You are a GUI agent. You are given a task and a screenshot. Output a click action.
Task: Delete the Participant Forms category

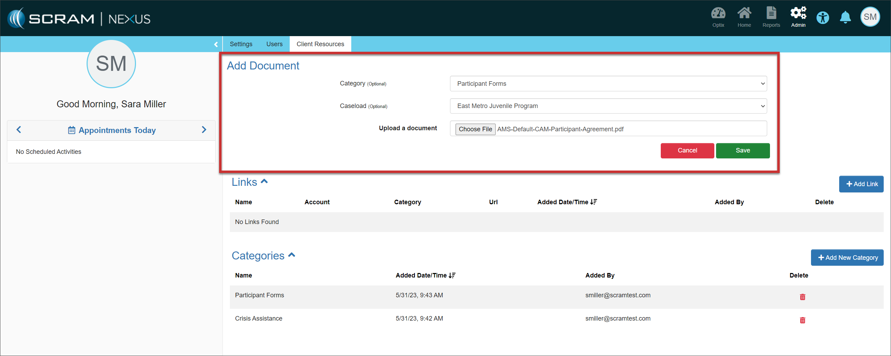tap(802, 297)
